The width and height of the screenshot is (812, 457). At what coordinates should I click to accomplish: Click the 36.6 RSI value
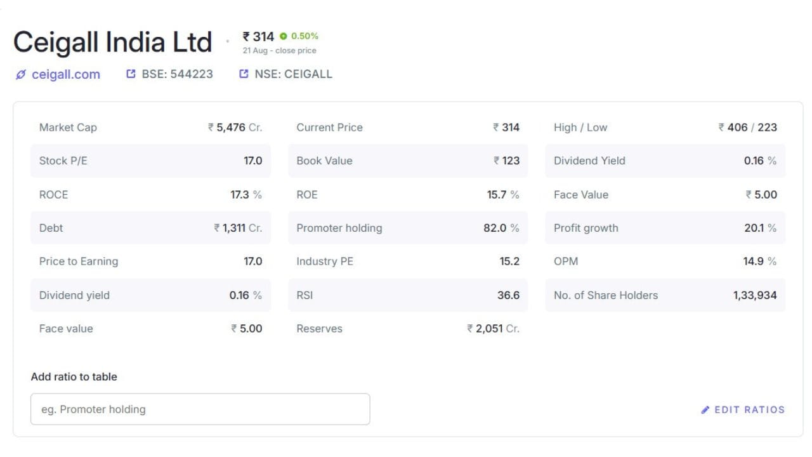coord(509,295)
